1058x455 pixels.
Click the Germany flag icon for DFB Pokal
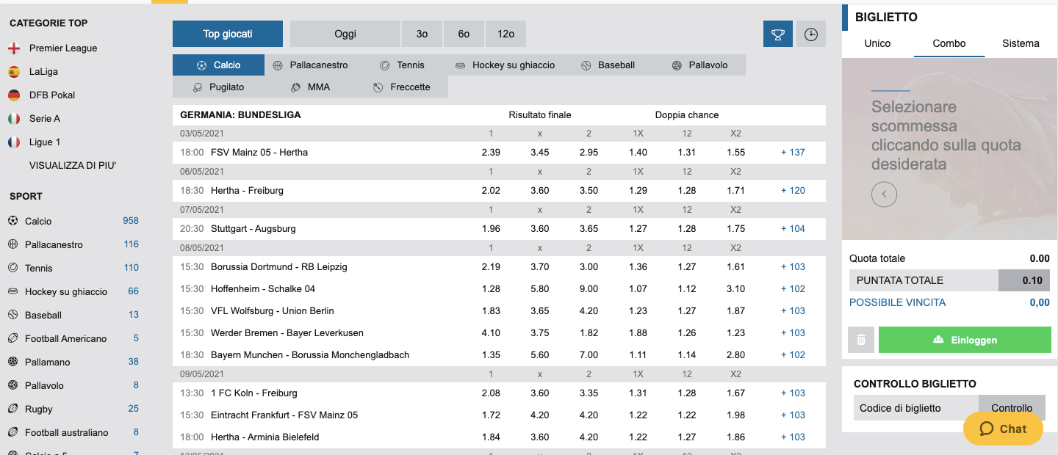click(x=13, y=95)
